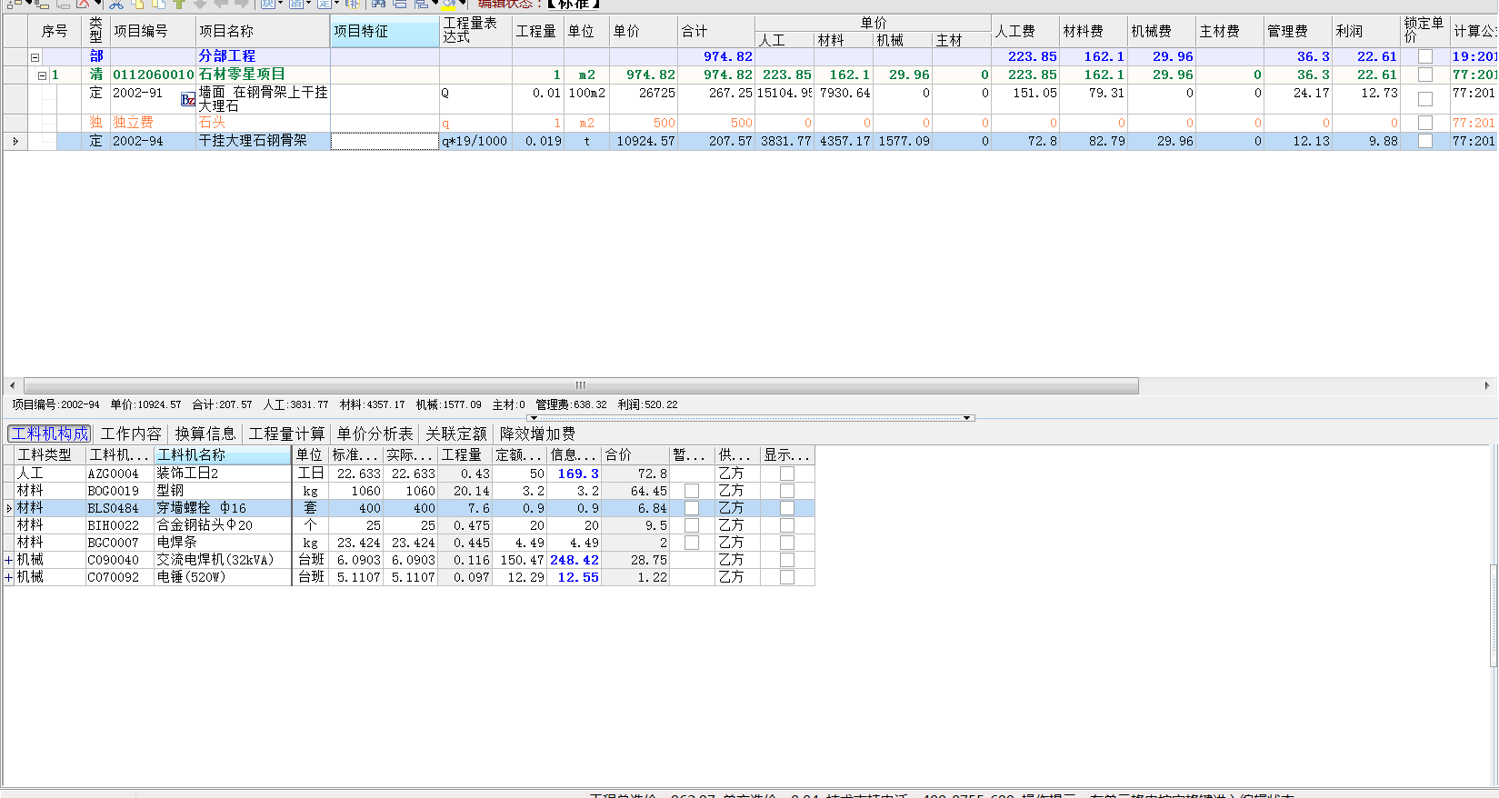Open the 关联定额 tab
The width and height of the screenshot is (1499, 798).
pyautogui.click(x=456, y=434)
